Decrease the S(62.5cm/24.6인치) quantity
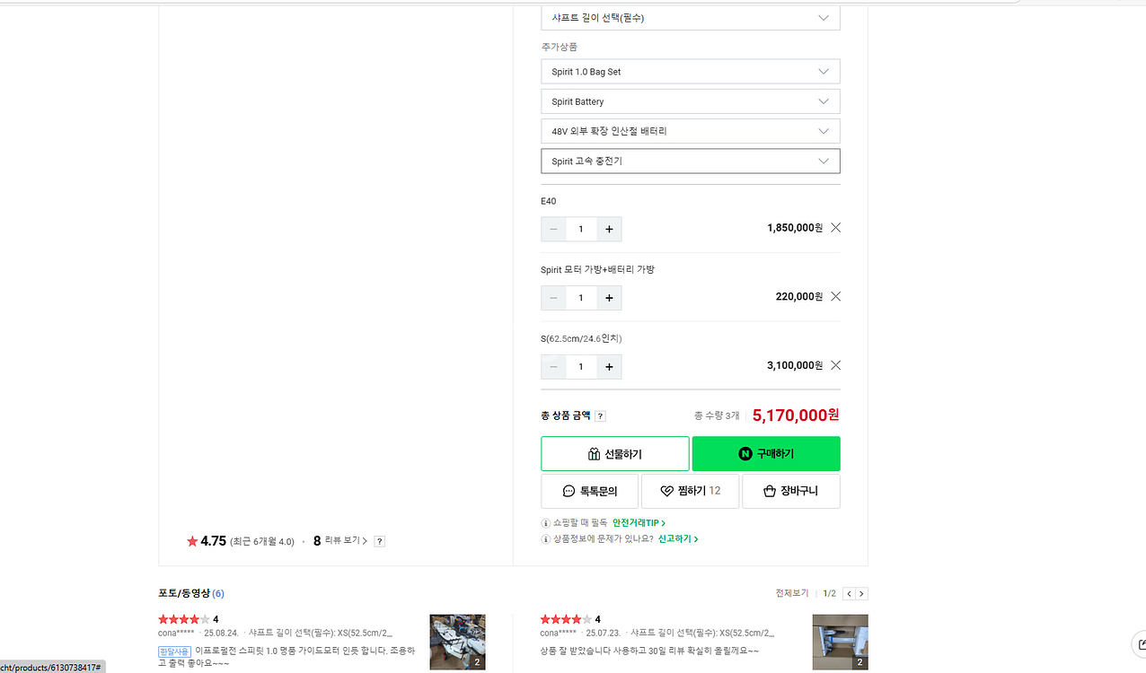This screenshot has height=673, width=1146. [x=553, y=366]
